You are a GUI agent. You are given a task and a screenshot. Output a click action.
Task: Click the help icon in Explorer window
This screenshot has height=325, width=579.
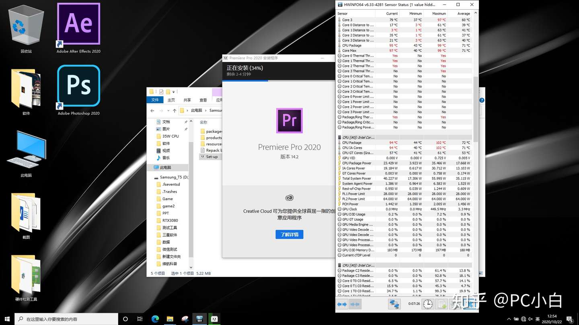coord(482,100)
